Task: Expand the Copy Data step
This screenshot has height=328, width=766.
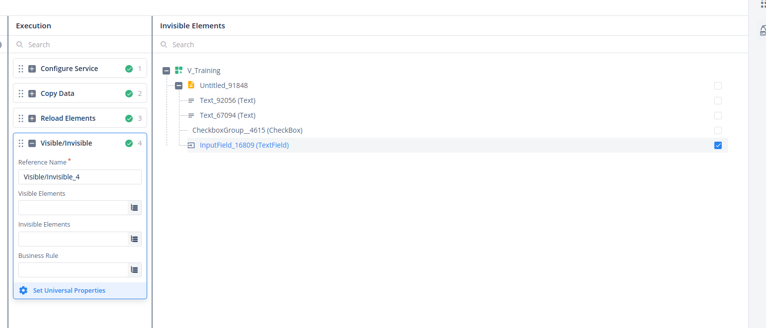Action: [32, 93]
